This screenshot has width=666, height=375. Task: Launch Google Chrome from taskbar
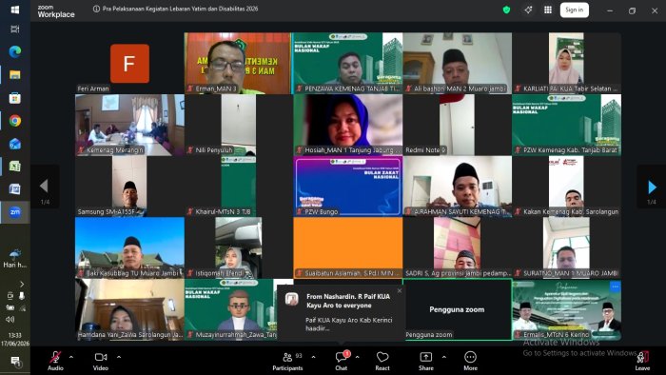pyautogui.click(x=15, y=121)
